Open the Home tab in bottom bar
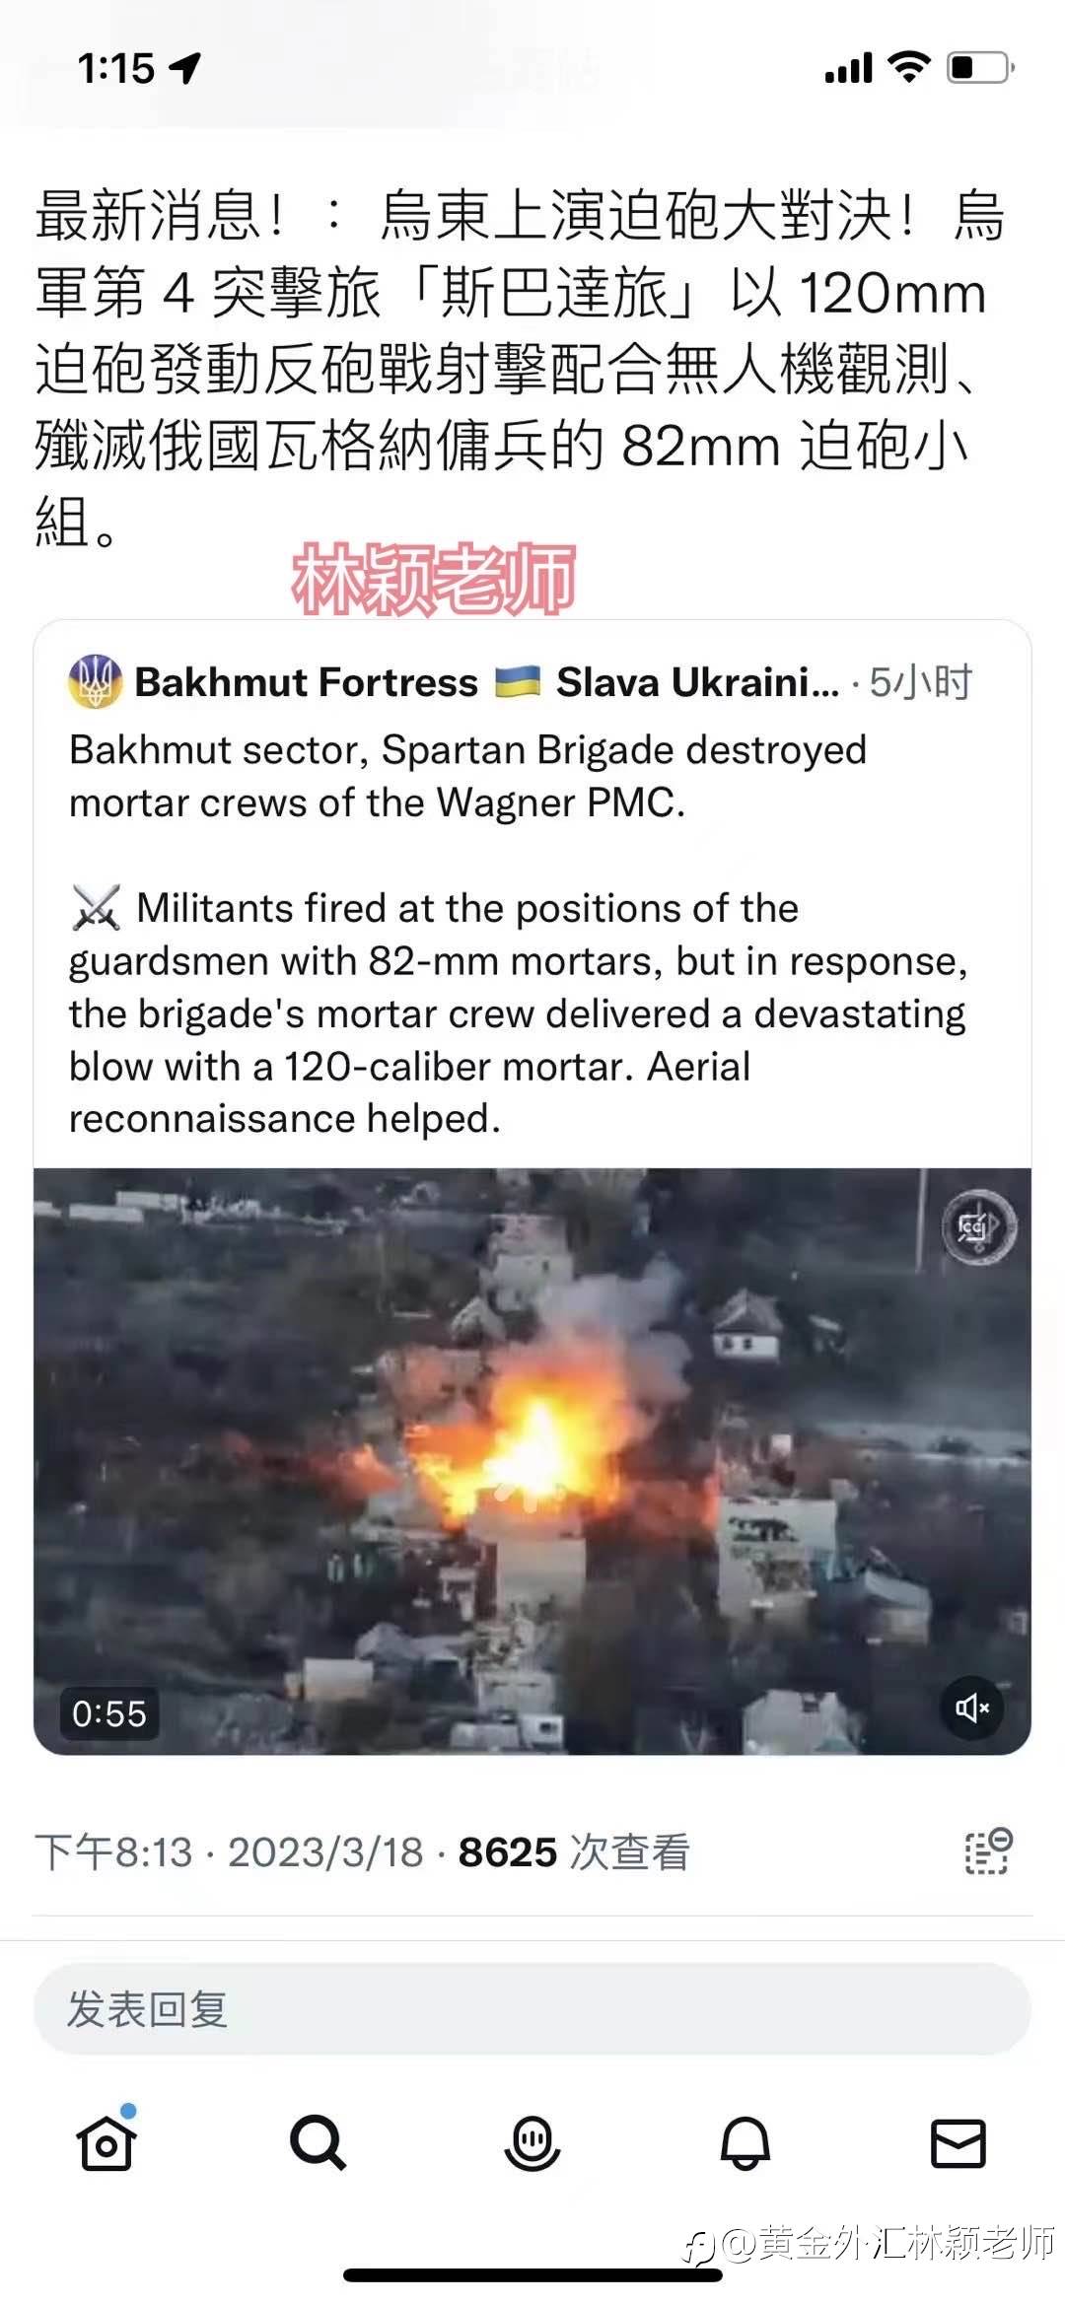The image size is (1065, 2304). [106, 2142]
